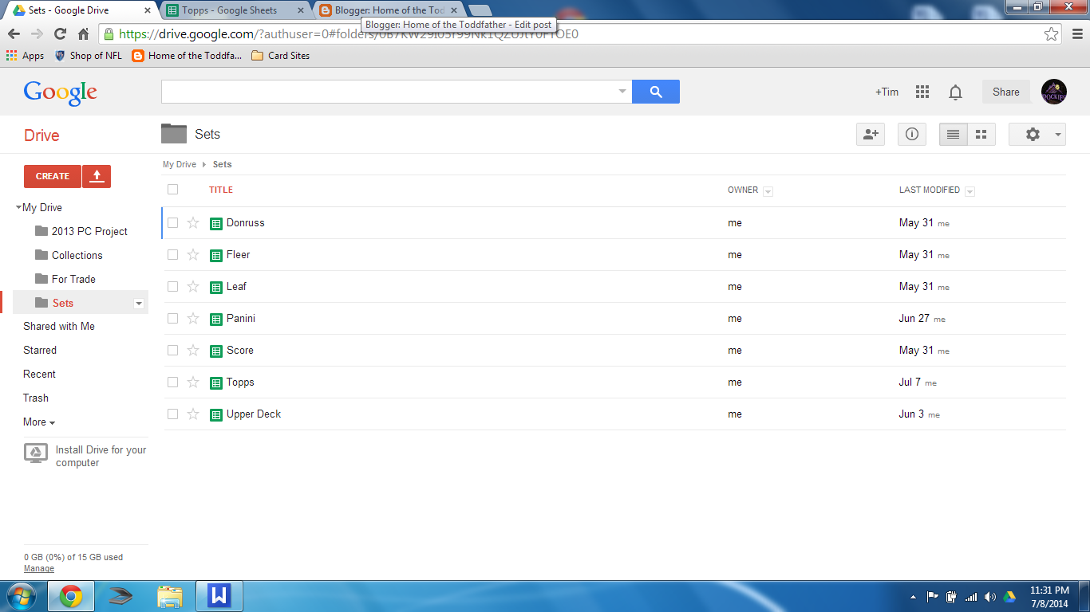Select all files checkbox in header
The image size is (1090, 612).
coord(172,190)
